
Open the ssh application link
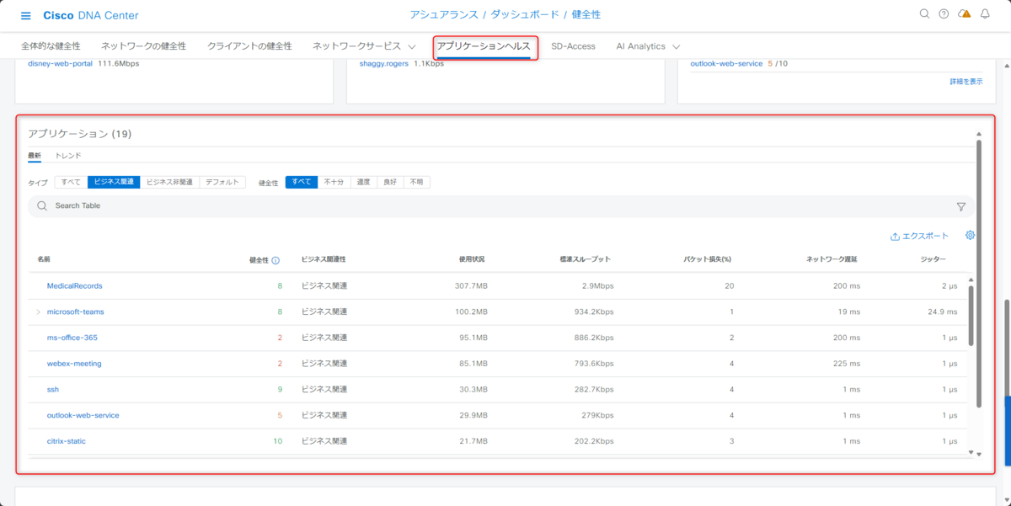tap(53, 390)
